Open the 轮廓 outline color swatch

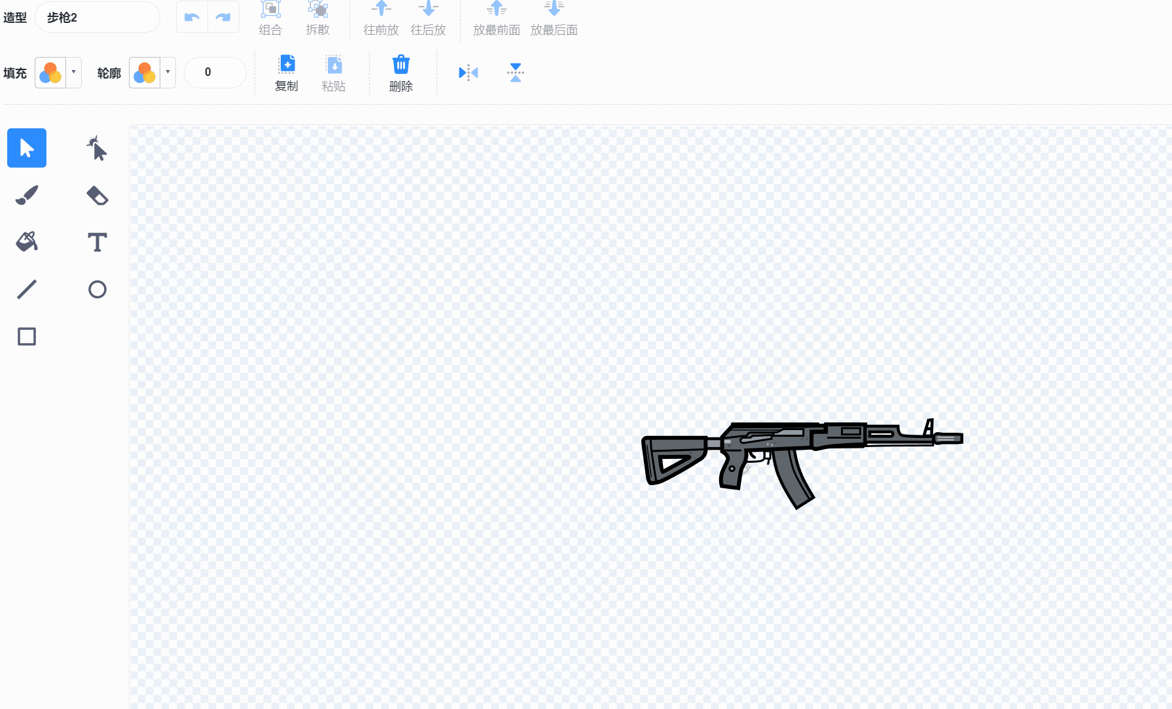tap(145, 73)
